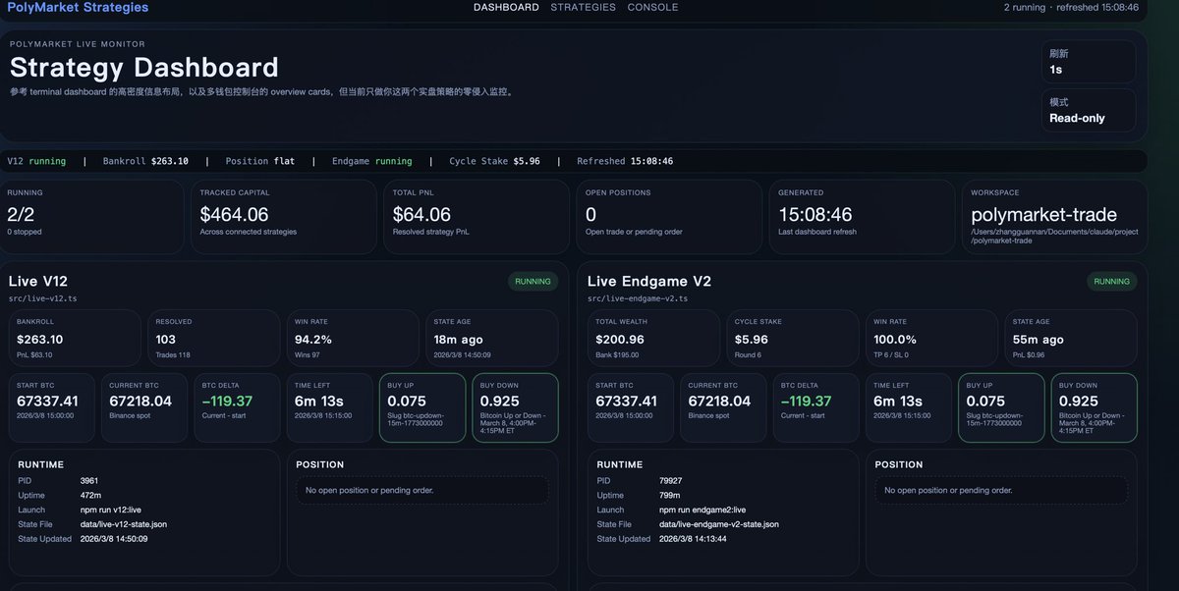Select the TRACKED CAPITAL $464.06 card
The height and width of the screenshot is (591, 1179).
click(x=284, y=216)
